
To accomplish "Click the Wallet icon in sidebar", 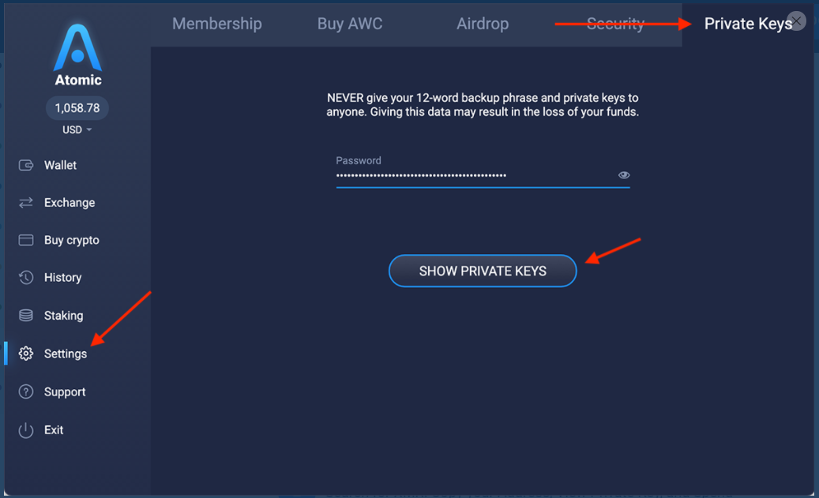I will click(26, 165).
